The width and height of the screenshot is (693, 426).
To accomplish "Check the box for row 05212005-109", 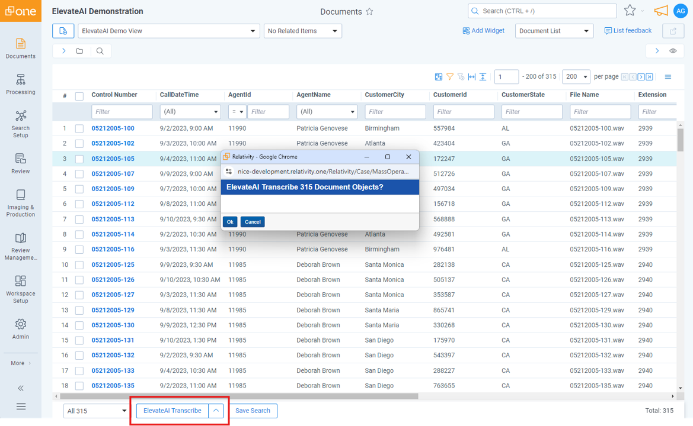I will coord(79,189).
